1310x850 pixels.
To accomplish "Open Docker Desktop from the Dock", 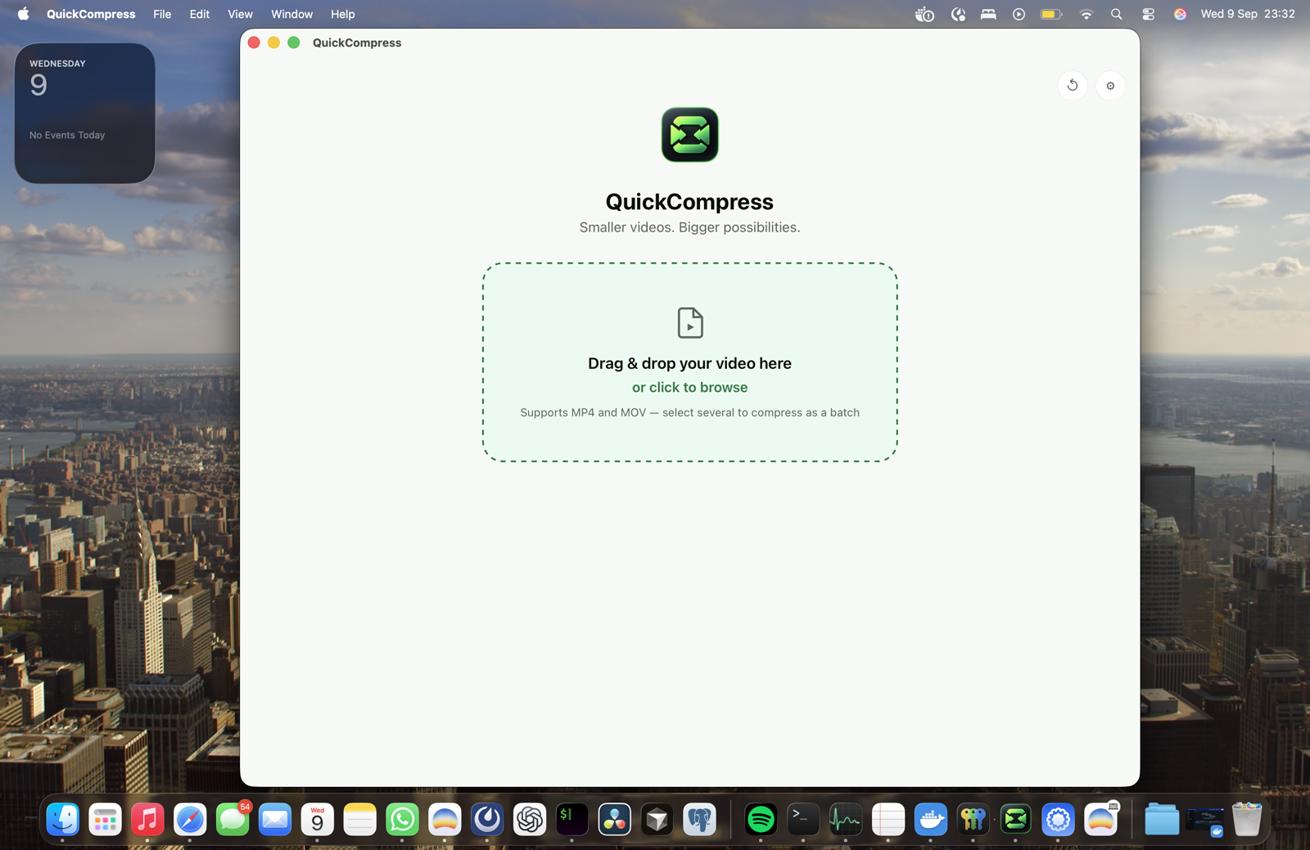I will pos(931,819).
